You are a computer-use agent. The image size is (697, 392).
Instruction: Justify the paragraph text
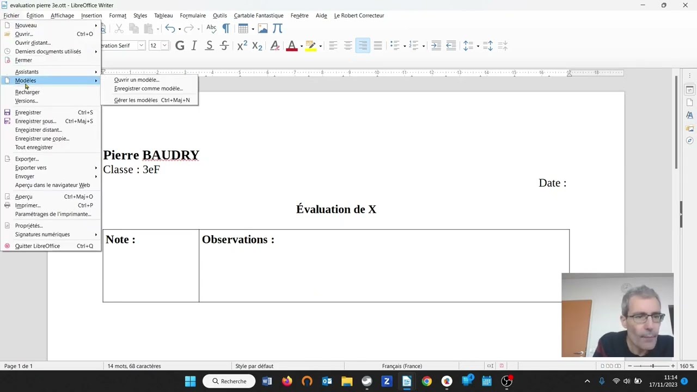coord(377,46)
